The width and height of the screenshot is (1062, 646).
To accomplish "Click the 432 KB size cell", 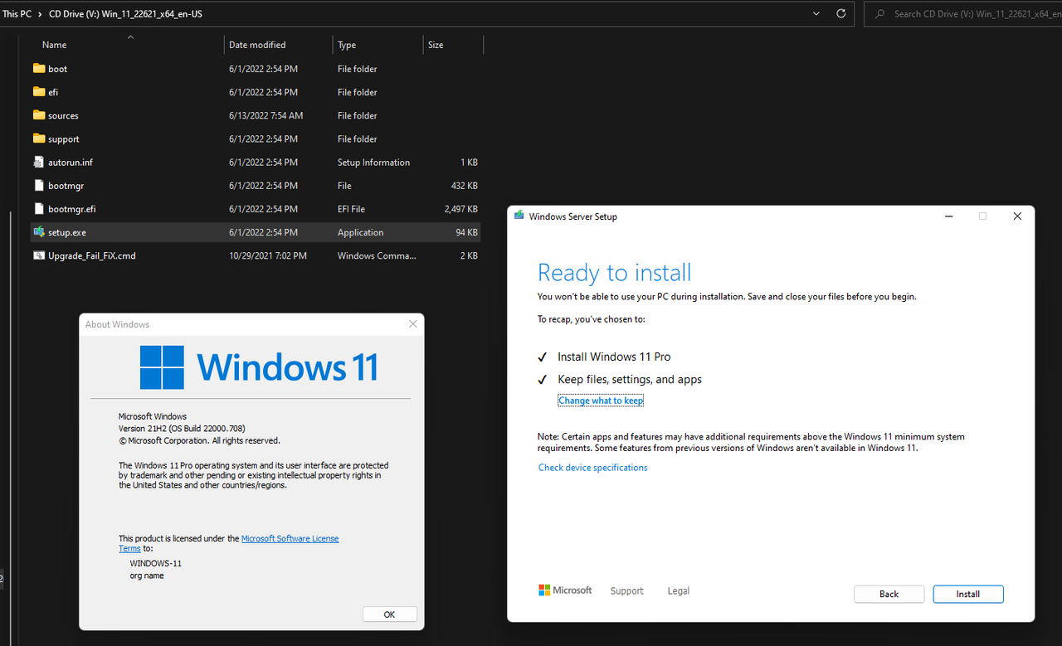I will [464, 186].
